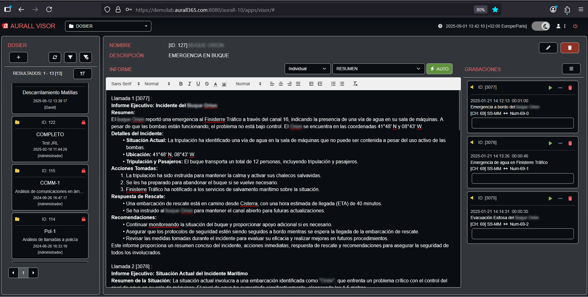The image size is (588, 297).
Task: Refresh the dossier list
Action: [x=55, y=57]
